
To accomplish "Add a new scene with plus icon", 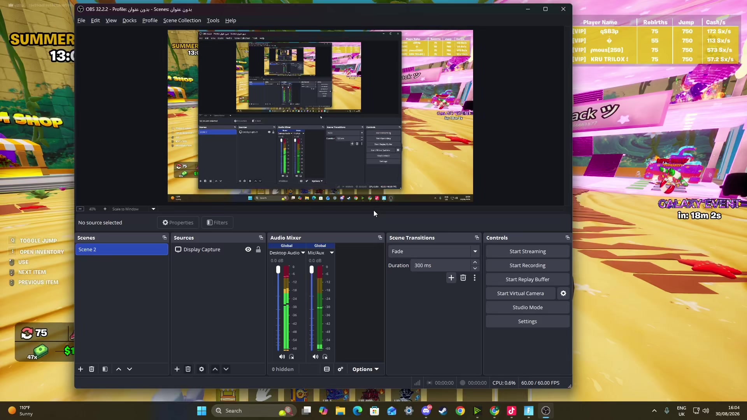I will (81, 369).
